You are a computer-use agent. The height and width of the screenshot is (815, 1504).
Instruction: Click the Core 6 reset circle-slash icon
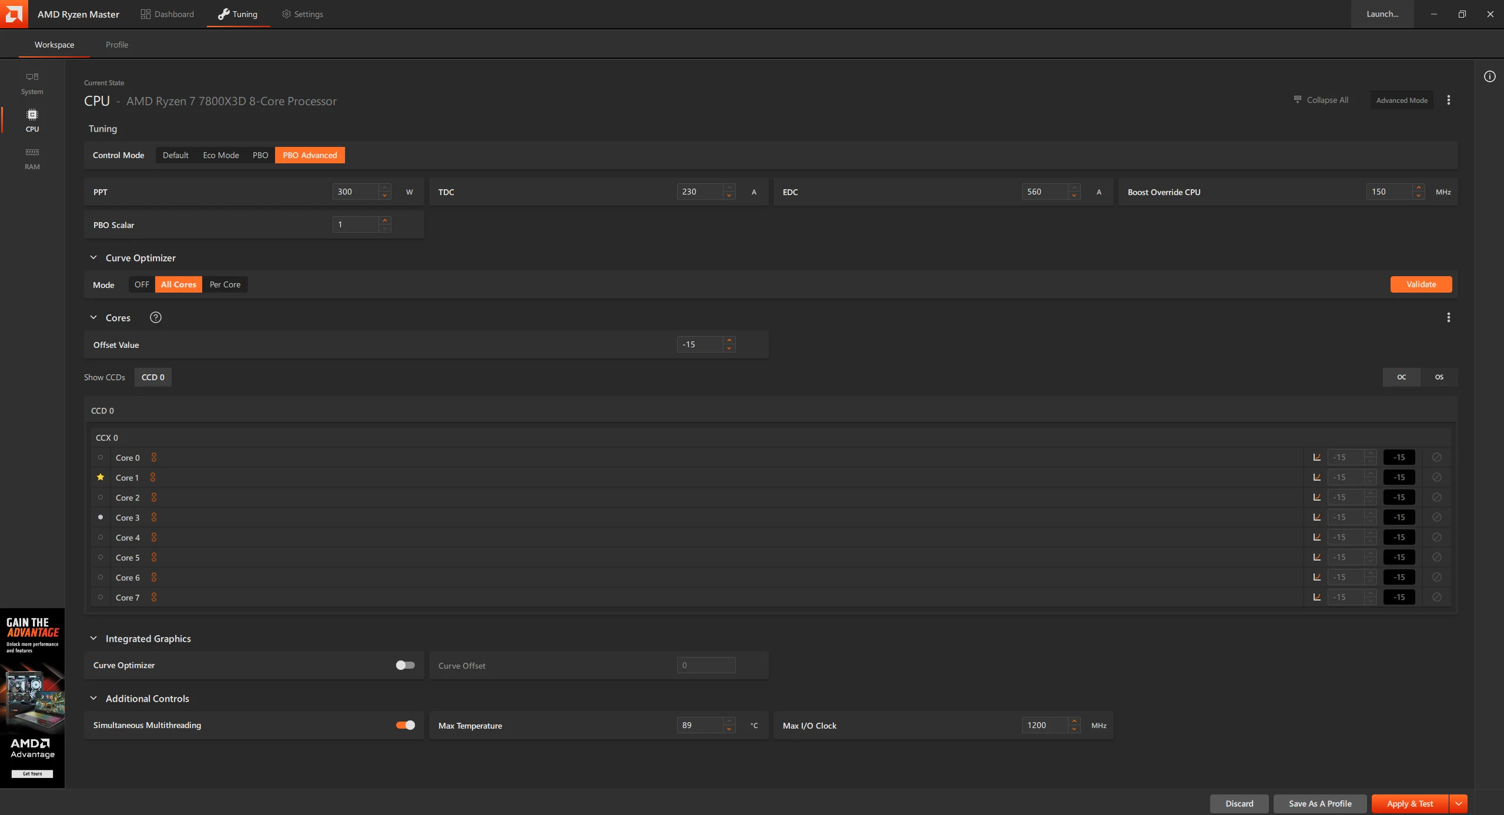[1436, 577]
